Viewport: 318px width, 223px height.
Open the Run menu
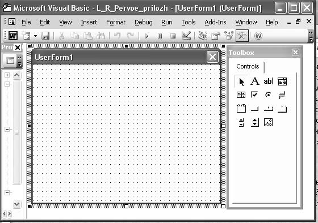tap(167, 22)
